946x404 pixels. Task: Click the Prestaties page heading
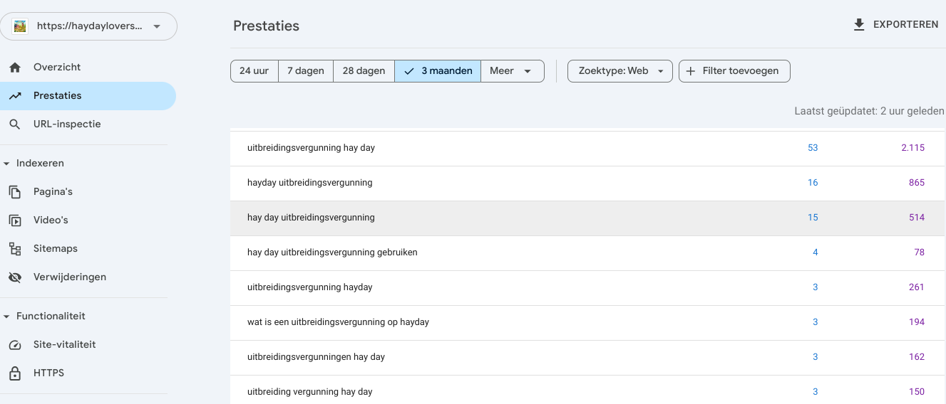pos(266,26)
